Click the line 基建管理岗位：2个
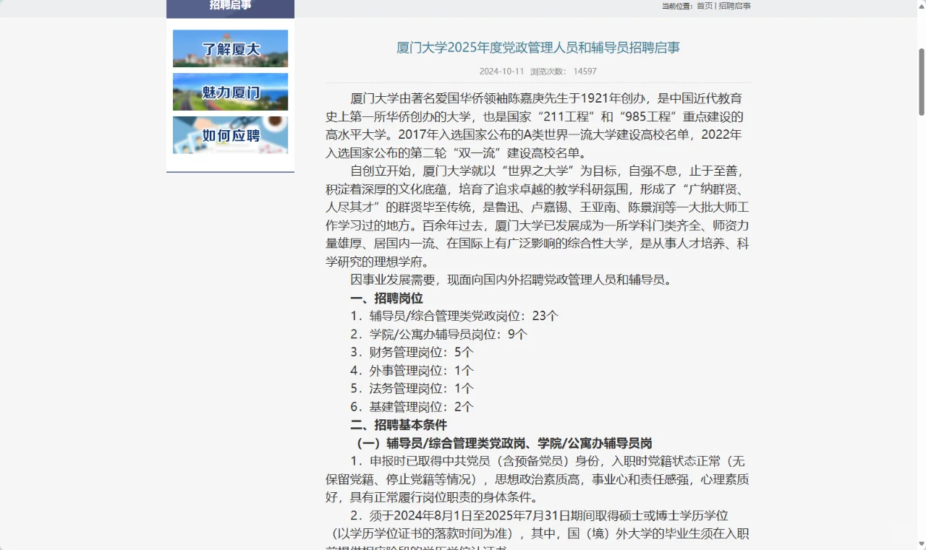This screenshot has height=550, width=926. click(x=412, y=407)
